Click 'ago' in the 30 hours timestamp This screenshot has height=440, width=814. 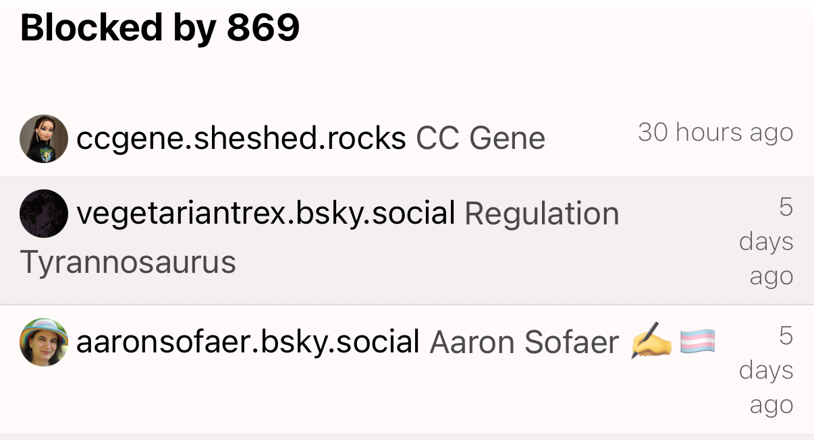point(771,133)
